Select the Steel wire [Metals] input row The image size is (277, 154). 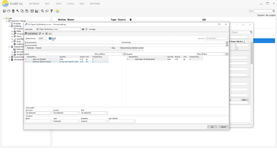67,59
